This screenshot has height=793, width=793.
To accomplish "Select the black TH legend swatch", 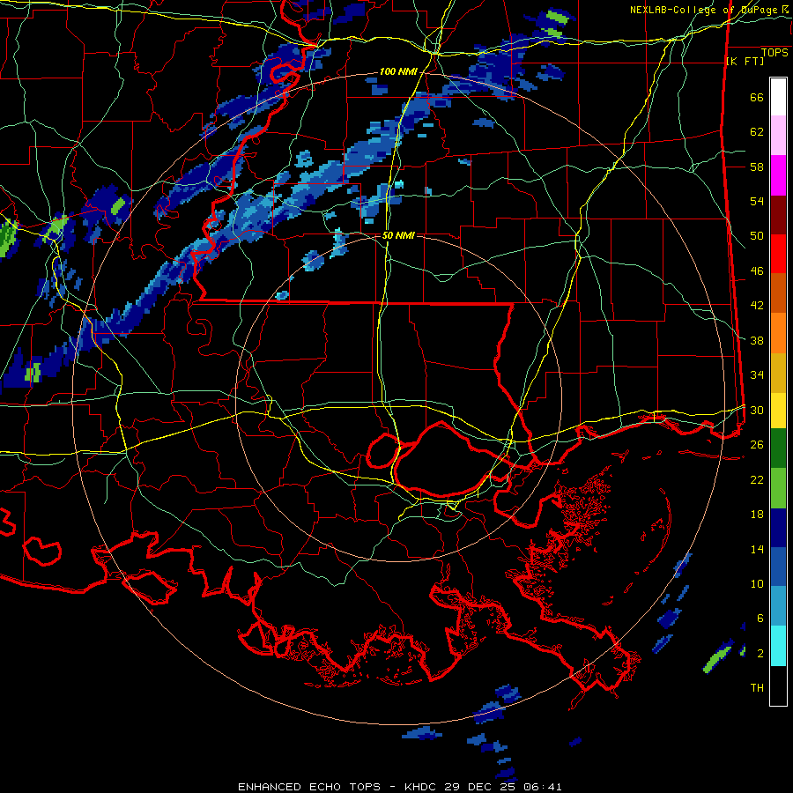I will (x=778, y=686).
